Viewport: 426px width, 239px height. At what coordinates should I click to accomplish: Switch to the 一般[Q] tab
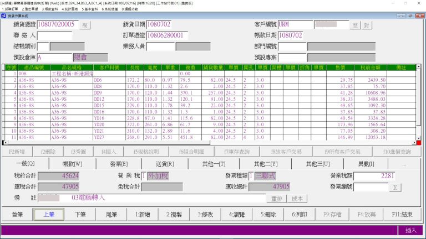click(26, 164)
